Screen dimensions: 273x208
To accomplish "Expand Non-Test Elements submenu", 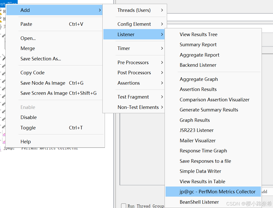I will click(x=134, y=107).
